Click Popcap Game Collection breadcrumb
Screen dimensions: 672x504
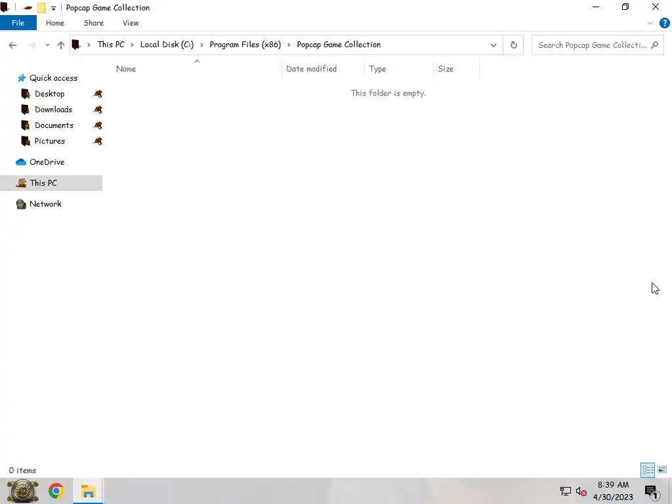339,45
